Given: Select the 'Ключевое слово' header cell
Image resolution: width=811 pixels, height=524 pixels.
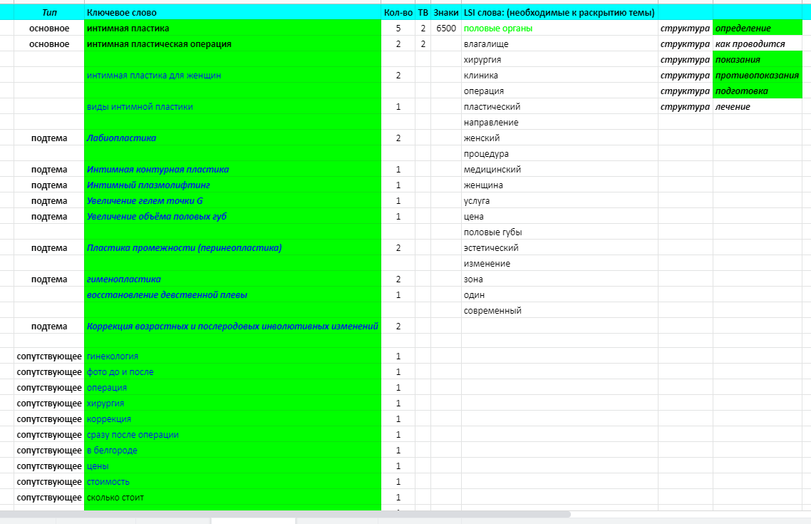Looking at the screenshot, I should (232, 12).
